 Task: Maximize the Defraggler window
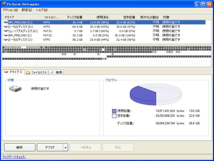tap(203, 4)
